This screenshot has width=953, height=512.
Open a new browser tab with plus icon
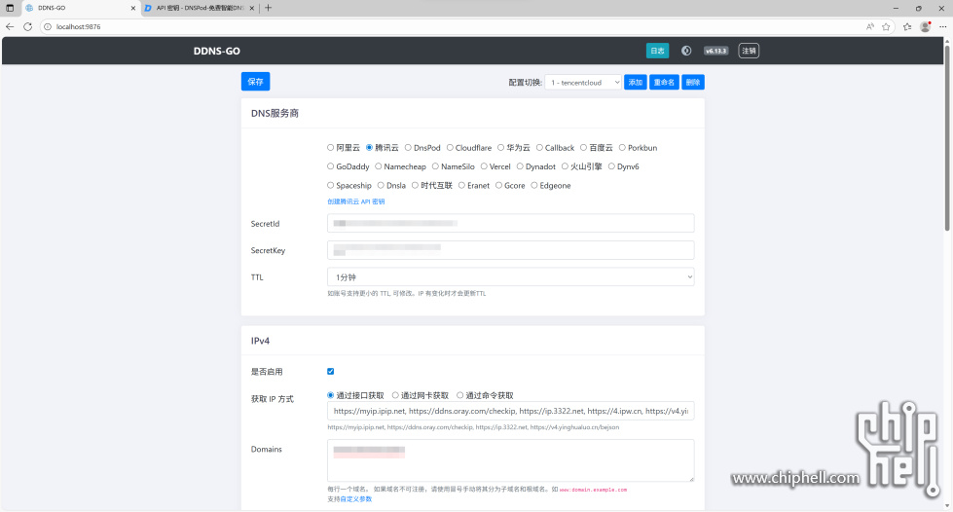point(269,8)
